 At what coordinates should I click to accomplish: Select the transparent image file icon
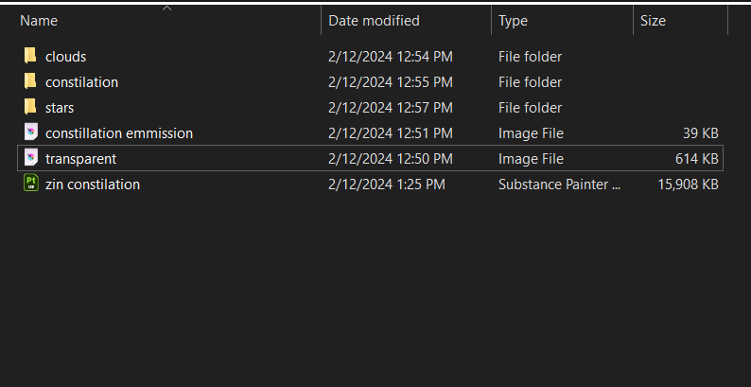[x=30, y=158]
